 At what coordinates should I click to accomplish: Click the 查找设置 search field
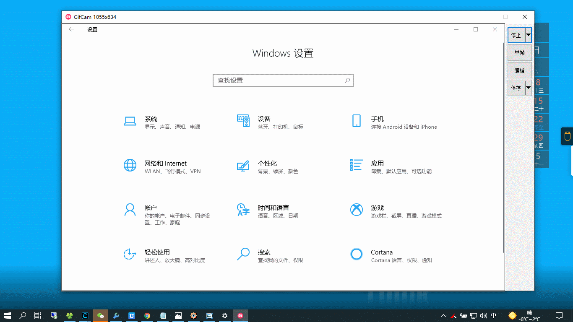point(283,80)
